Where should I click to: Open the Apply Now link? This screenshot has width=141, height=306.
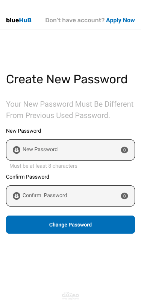point(120,20)
